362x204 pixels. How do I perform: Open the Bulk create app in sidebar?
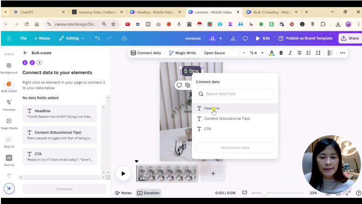[8, 85]
